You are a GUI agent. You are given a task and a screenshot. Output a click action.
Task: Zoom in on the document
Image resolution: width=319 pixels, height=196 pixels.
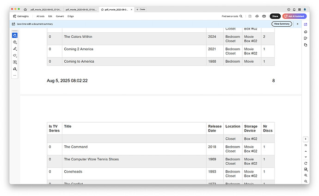click(x=306, y=175)
